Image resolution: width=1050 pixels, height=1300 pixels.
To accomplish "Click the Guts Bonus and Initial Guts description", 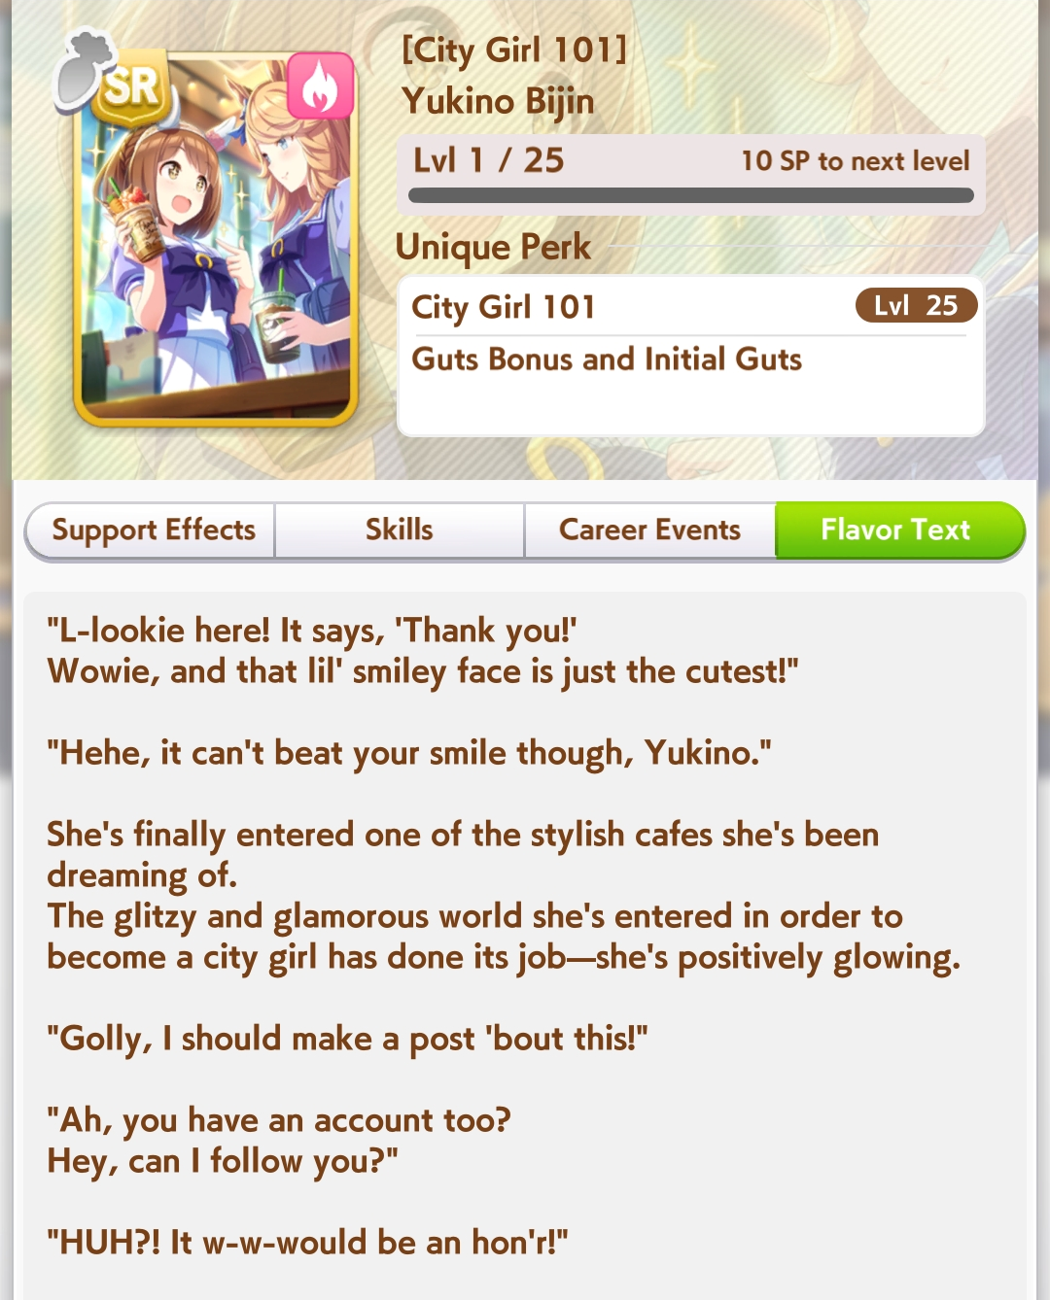I will point(607,359).
